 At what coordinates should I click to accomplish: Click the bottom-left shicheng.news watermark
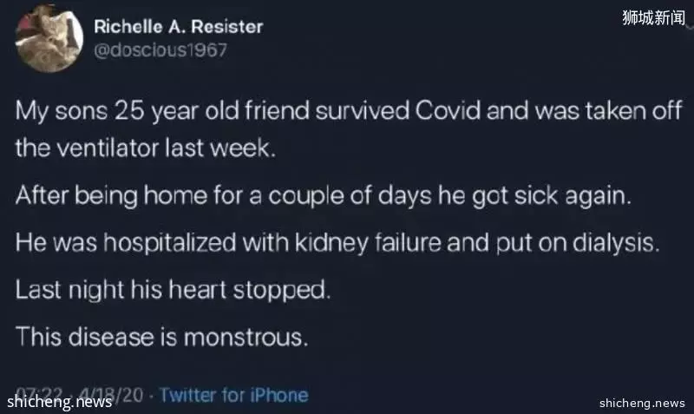60,402
